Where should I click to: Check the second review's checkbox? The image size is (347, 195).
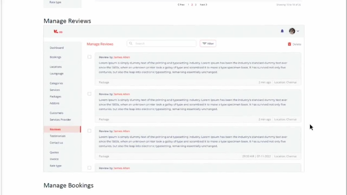[90, 94]
